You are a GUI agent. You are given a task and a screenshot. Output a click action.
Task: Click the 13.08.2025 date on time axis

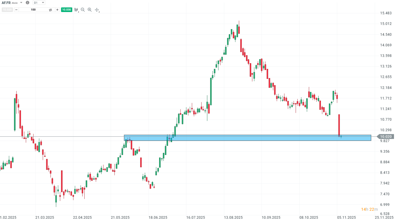point(233,218)
